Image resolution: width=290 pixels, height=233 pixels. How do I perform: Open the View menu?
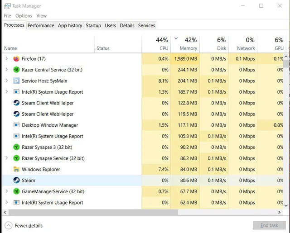click(x=41, y=16)
